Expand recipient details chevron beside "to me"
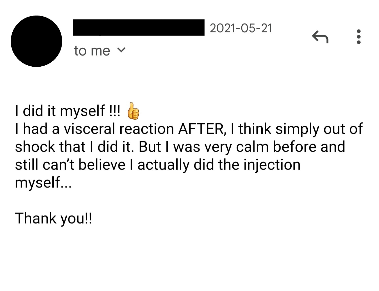The width and height of the screenshot is (379, 291). coord(121,50)
